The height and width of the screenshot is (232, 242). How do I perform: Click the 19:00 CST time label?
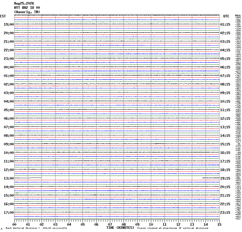(9, 25)
